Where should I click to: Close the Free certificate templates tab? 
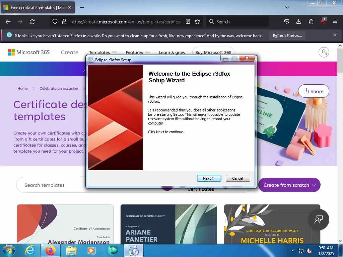click(69, 7)
